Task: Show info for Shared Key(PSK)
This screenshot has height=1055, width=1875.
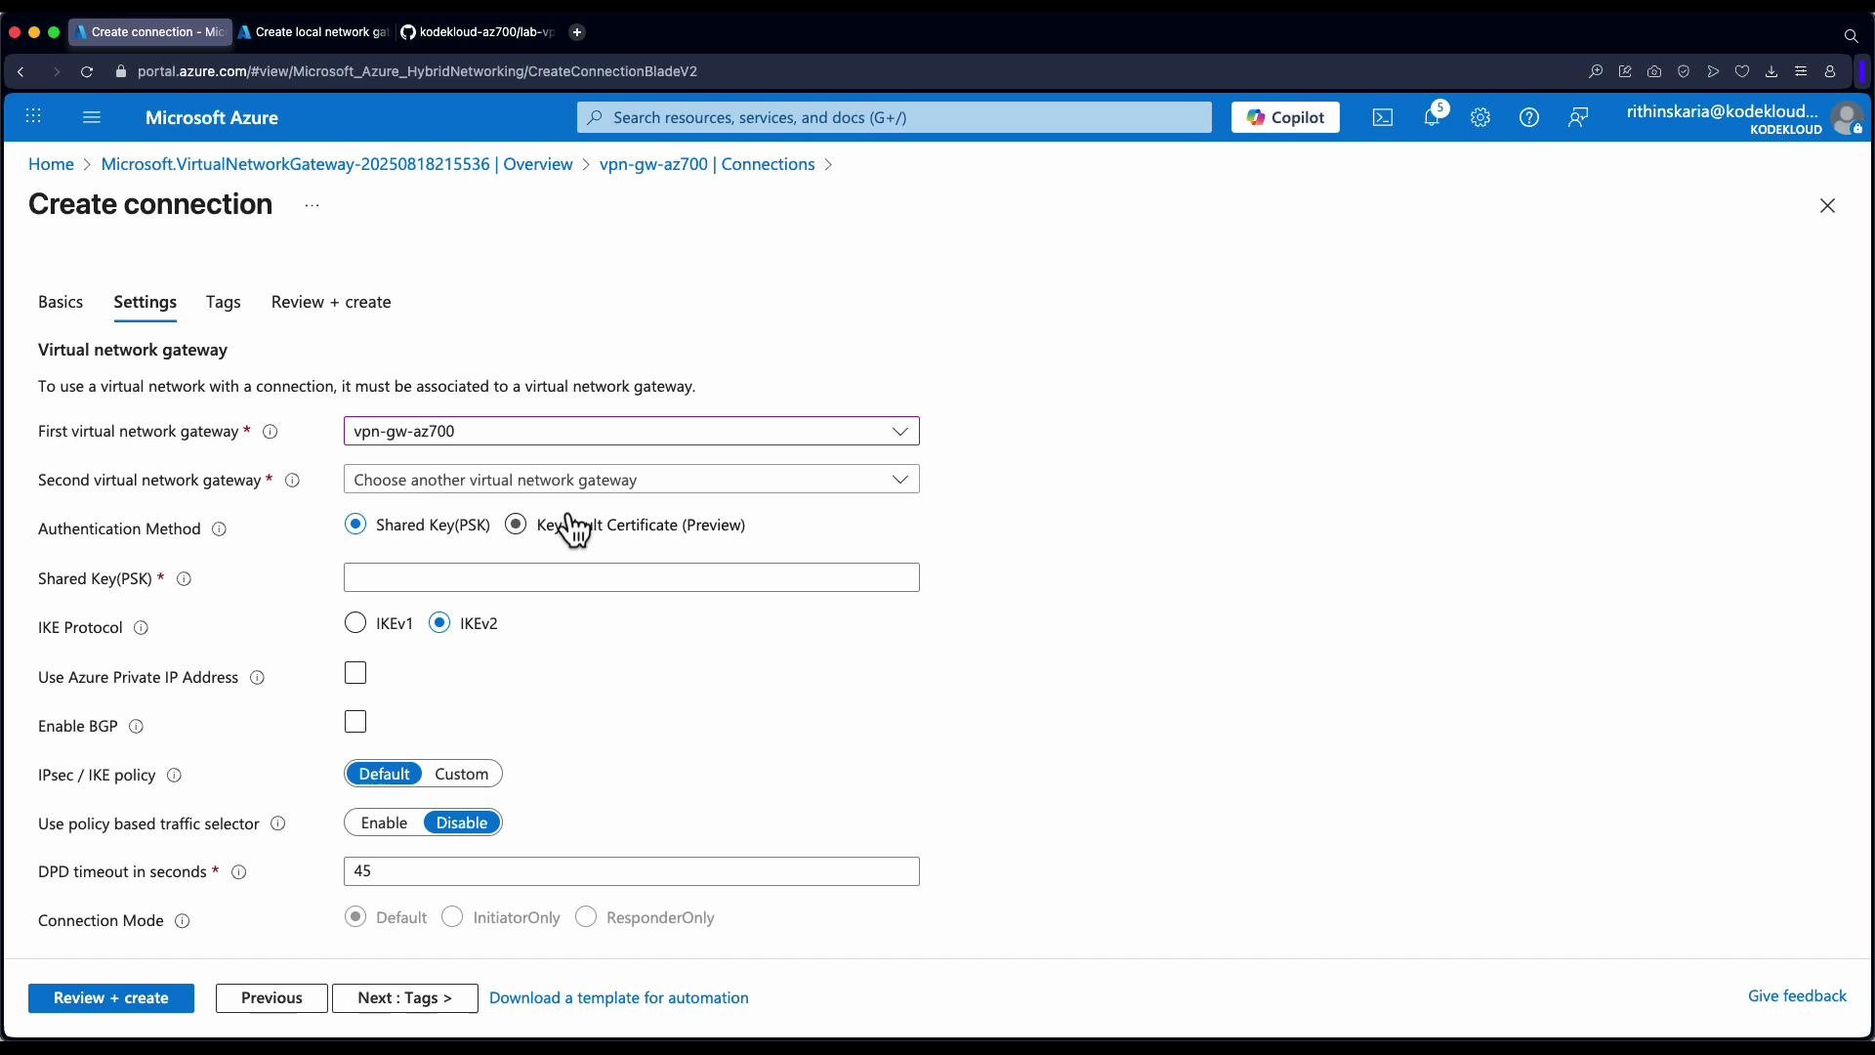Action: [184, 579]
